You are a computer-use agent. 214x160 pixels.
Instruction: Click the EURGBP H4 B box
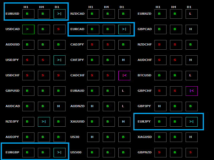tap(44, 153)
